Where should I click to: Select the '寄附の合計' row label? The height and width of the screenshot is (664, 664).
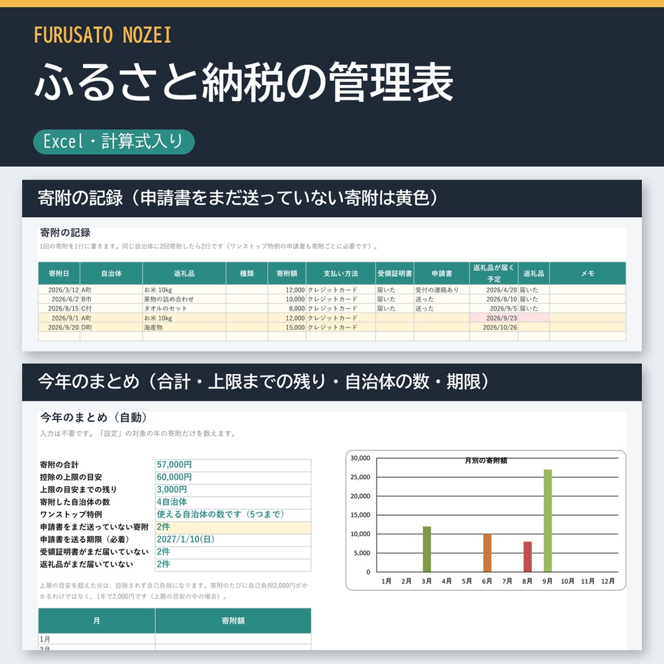pos(59,465)
